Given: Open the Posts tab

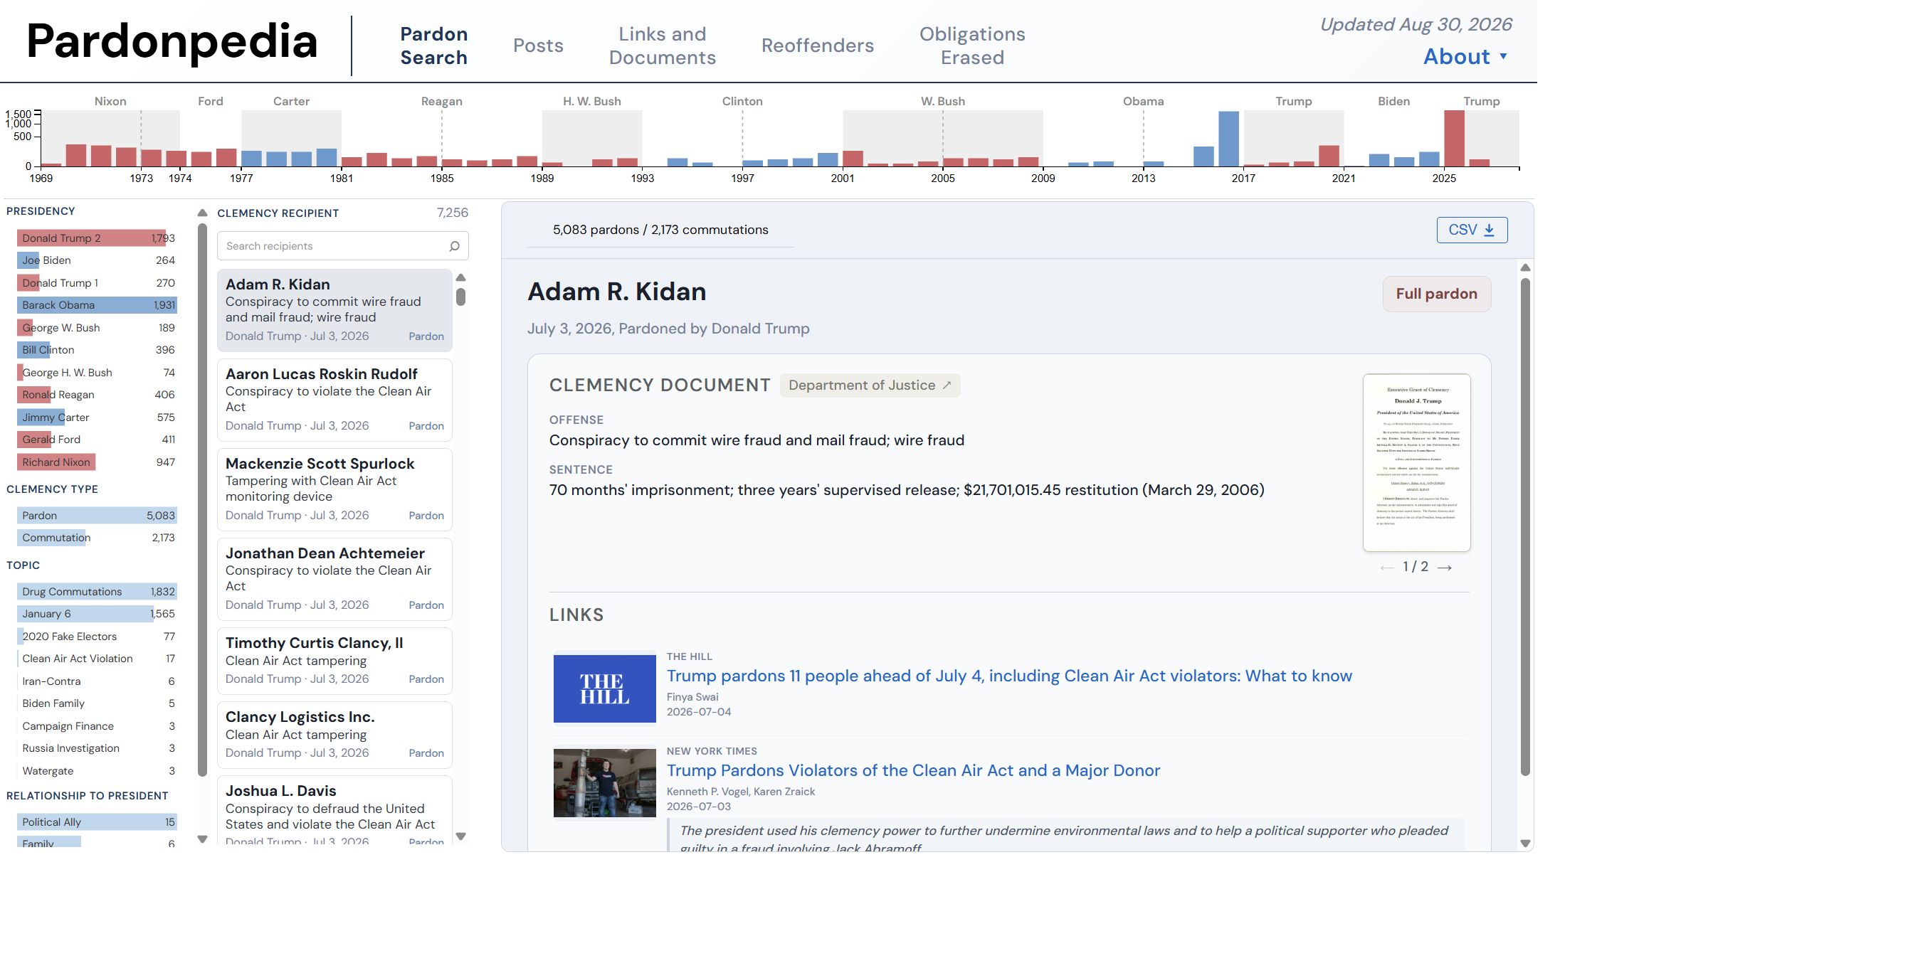Looking at the screenshot, I should (x=539, y=46).
